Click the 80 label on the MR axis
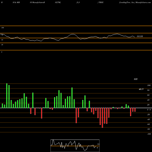 148,90
